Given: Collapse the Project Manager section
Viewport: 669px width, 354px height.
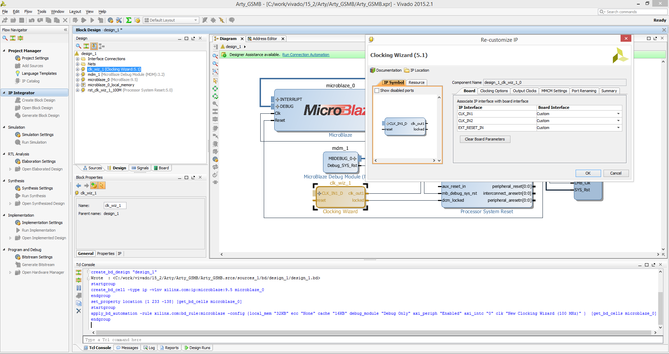Looking at the screenshot, I should point(4,51).
